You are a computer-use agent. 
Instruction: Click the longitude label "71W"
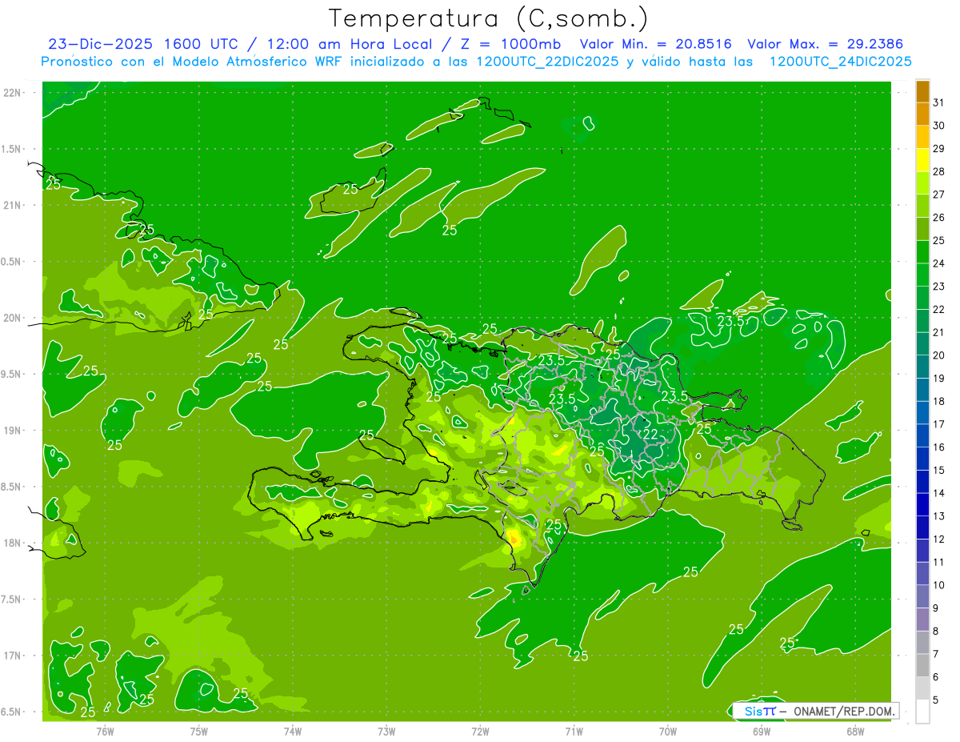pyautogui.click(x=574, y=731)
